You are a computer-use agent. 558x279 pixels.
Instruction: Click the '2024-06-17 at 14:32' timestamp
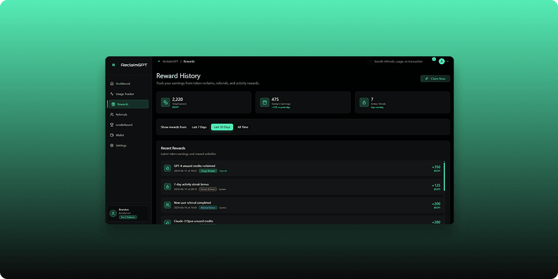pos(185,171)
